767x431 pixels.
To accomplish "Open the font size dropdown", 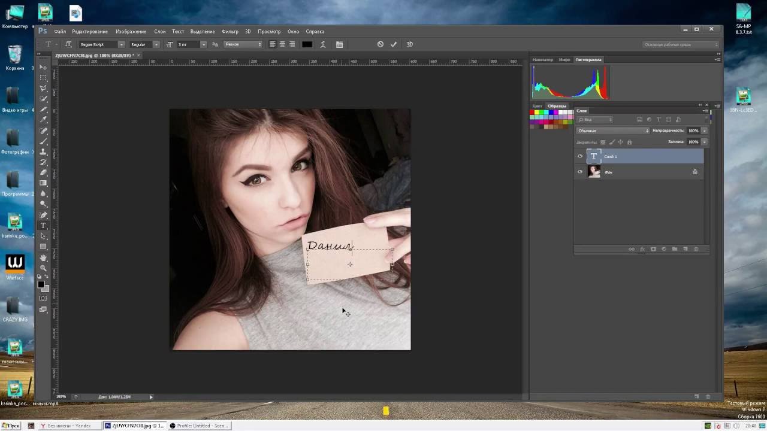I will pos(203,44).
